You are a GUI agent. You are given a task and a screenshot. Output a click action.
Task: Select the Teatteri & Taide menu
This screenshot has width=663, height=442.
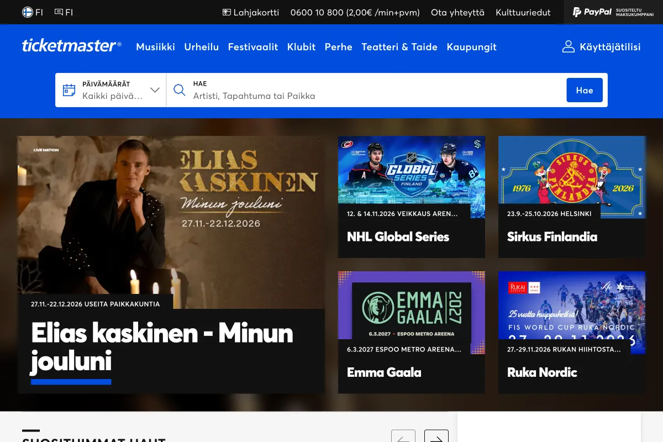coord(399,47)
